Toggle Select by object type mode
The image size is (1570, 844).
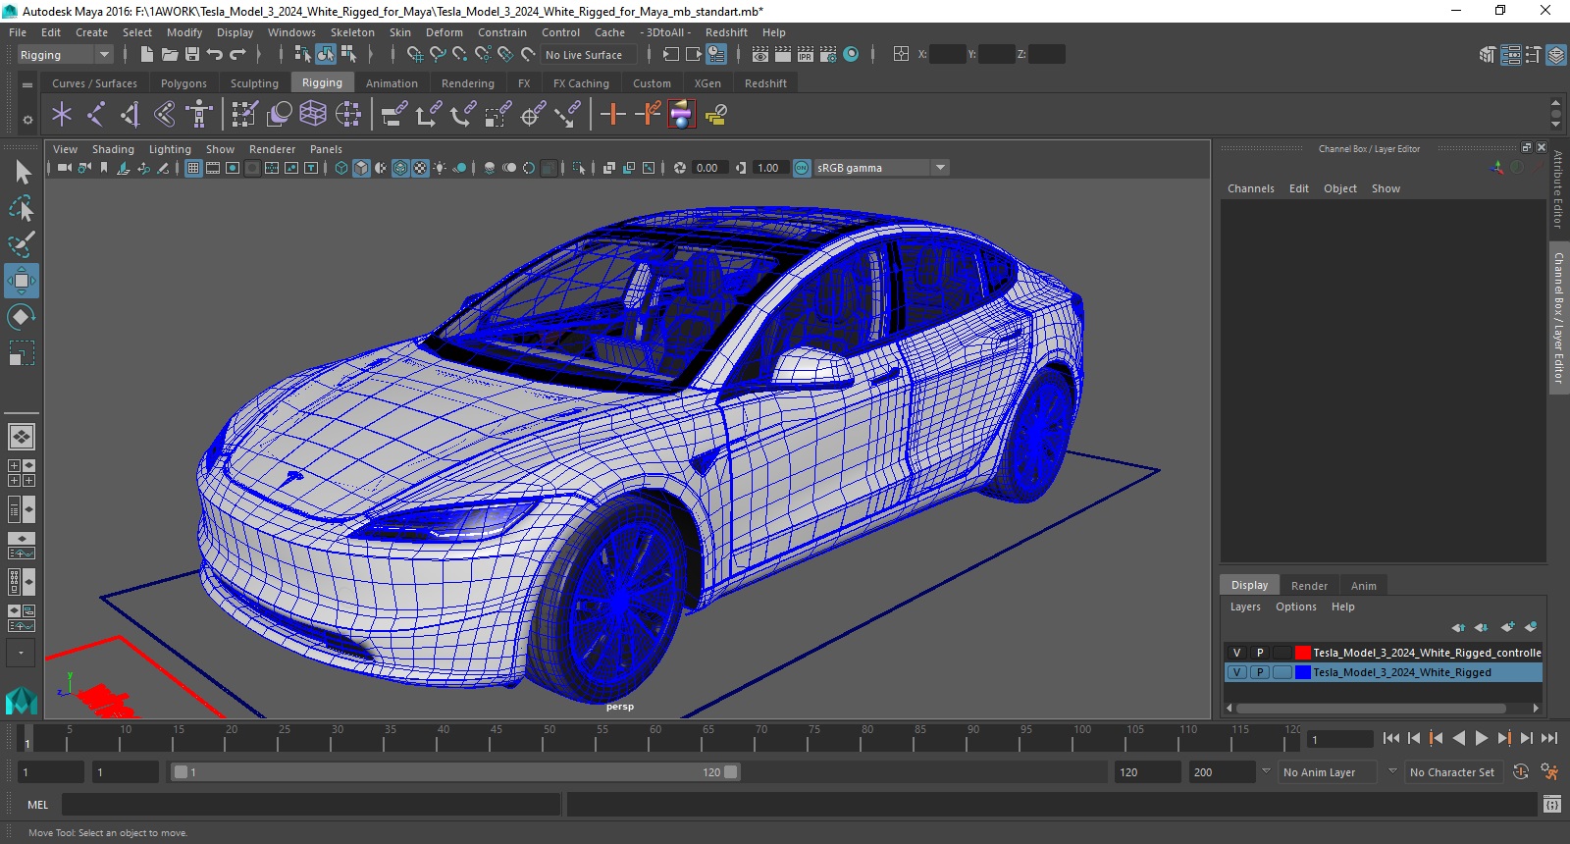(x=325, y=55)
